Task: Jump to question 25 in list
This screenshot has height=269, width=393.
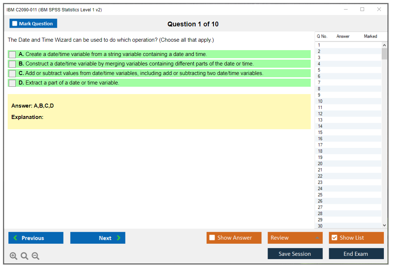Action: point(320,195)
